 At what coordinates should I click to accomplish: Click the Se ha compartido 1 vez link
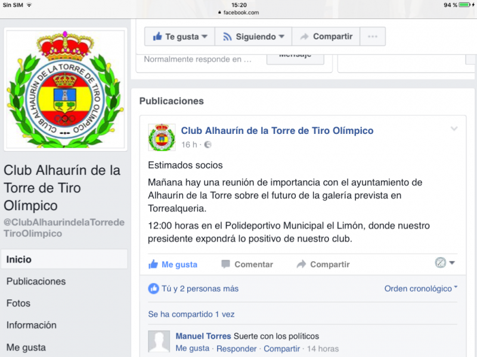191,314
